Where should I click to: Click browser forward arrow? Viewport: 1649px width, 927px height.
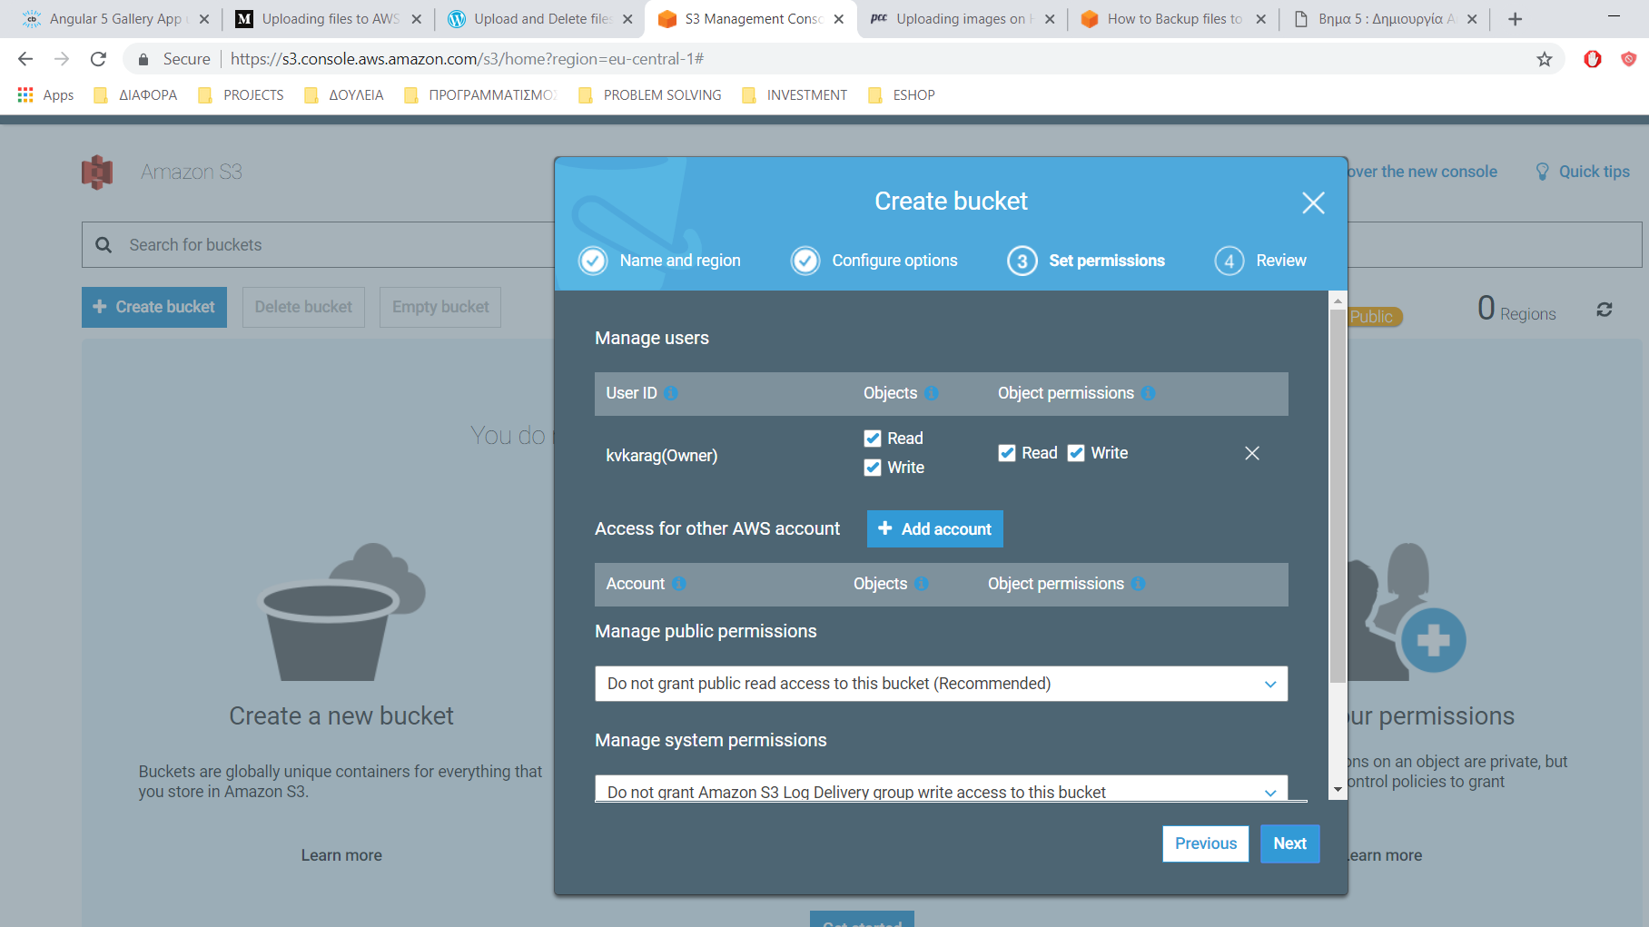coord(62,59)
